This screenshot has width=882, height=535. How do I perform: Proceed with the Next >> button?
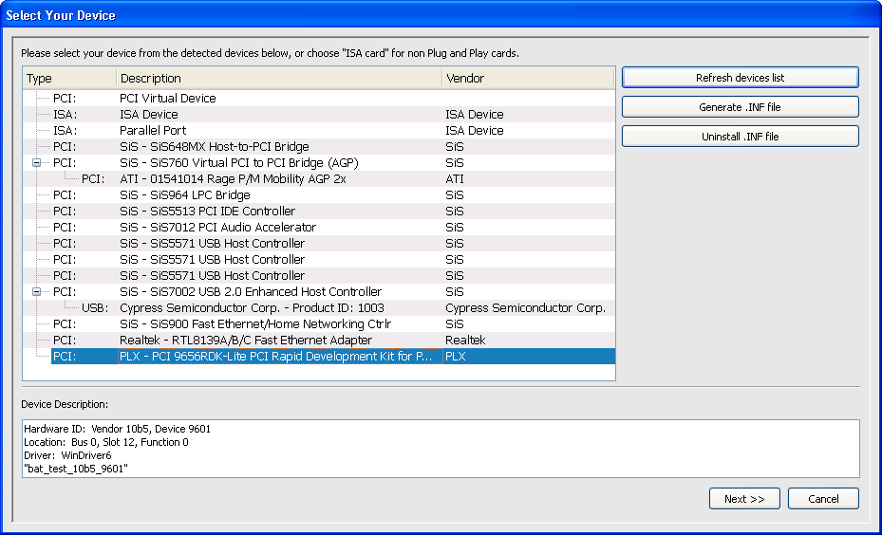[x=744, y=498]
